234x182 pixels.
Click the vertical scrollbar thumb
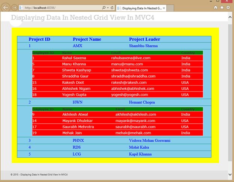coord(230,92)
